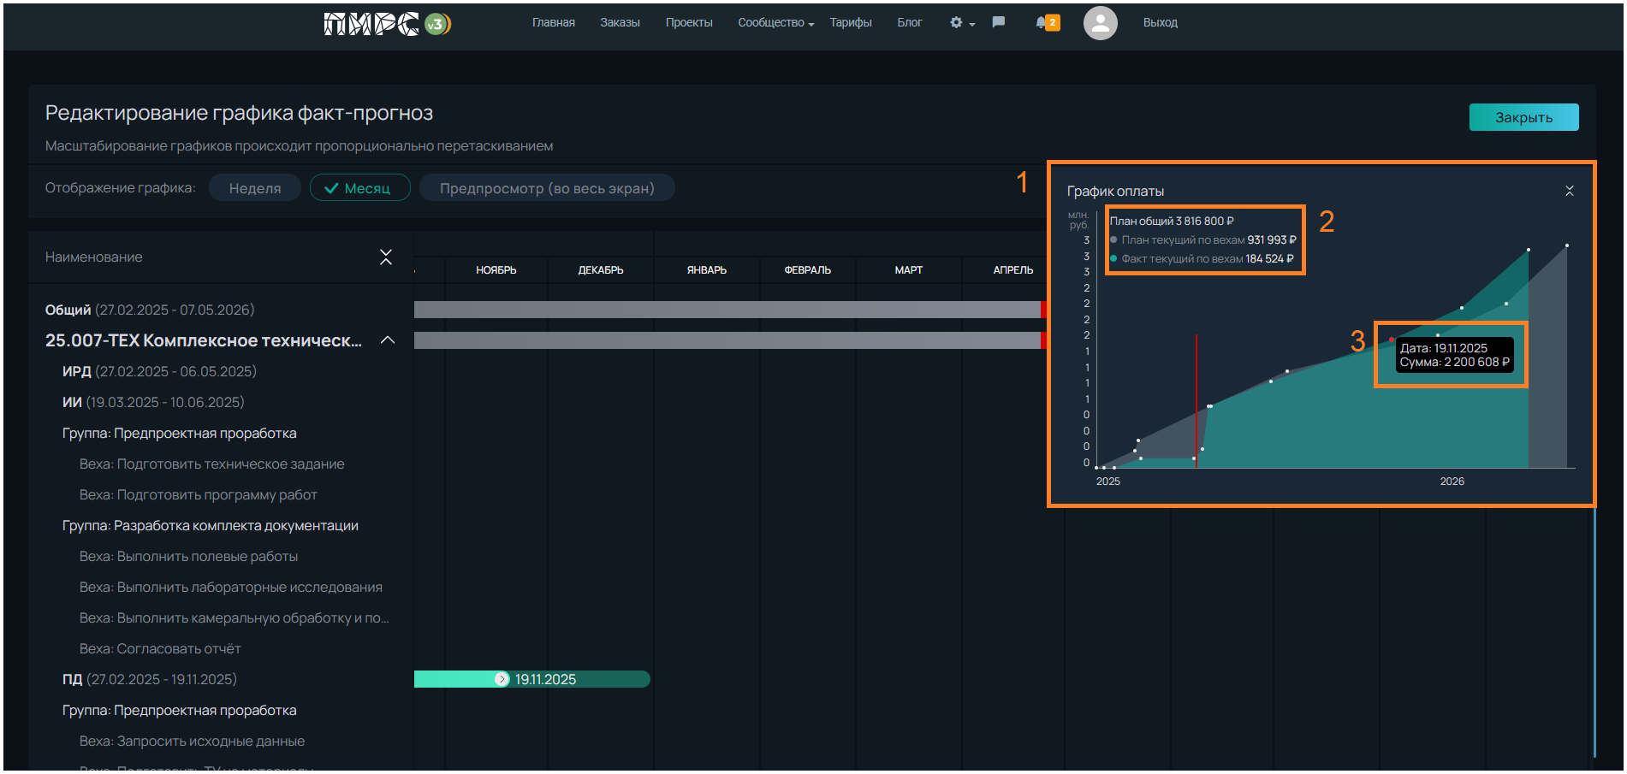
Task: Click Веха: Выполнить полевые работы
Action: [x=188, y=556]
